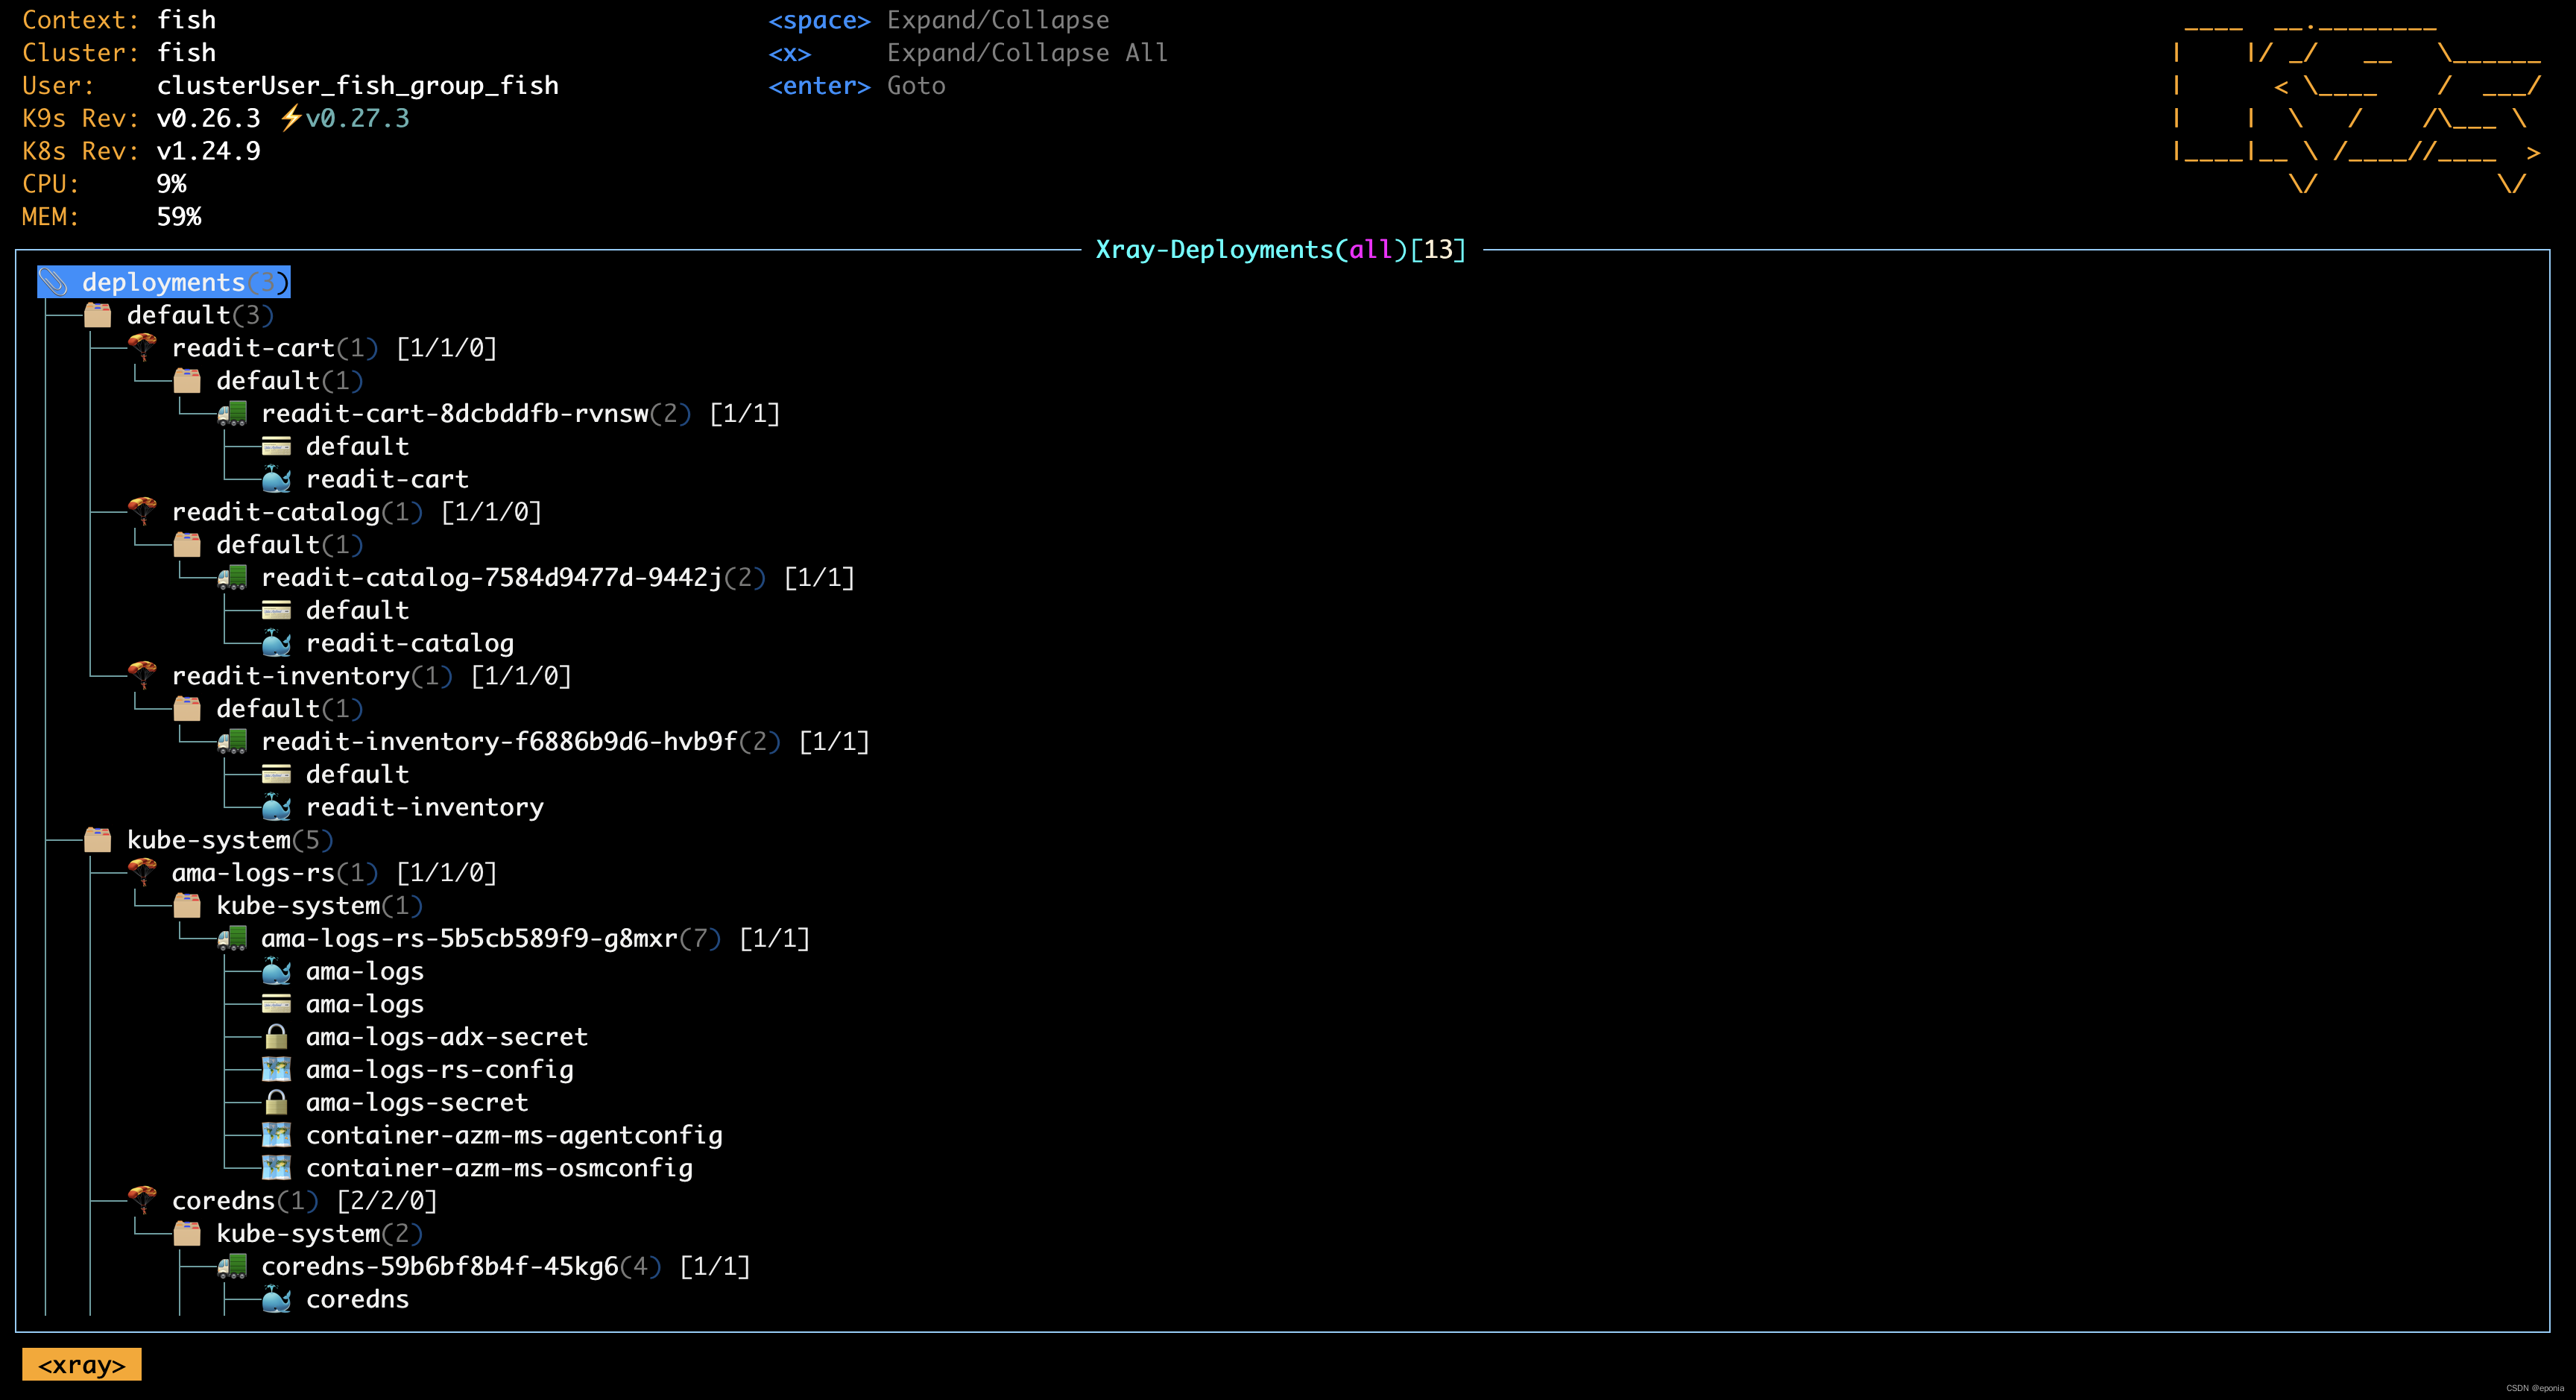The width and height of the screenshot is (2576, 1400).
Task: Select the default service account under readit-catalog pod
Action: point(335,610)
